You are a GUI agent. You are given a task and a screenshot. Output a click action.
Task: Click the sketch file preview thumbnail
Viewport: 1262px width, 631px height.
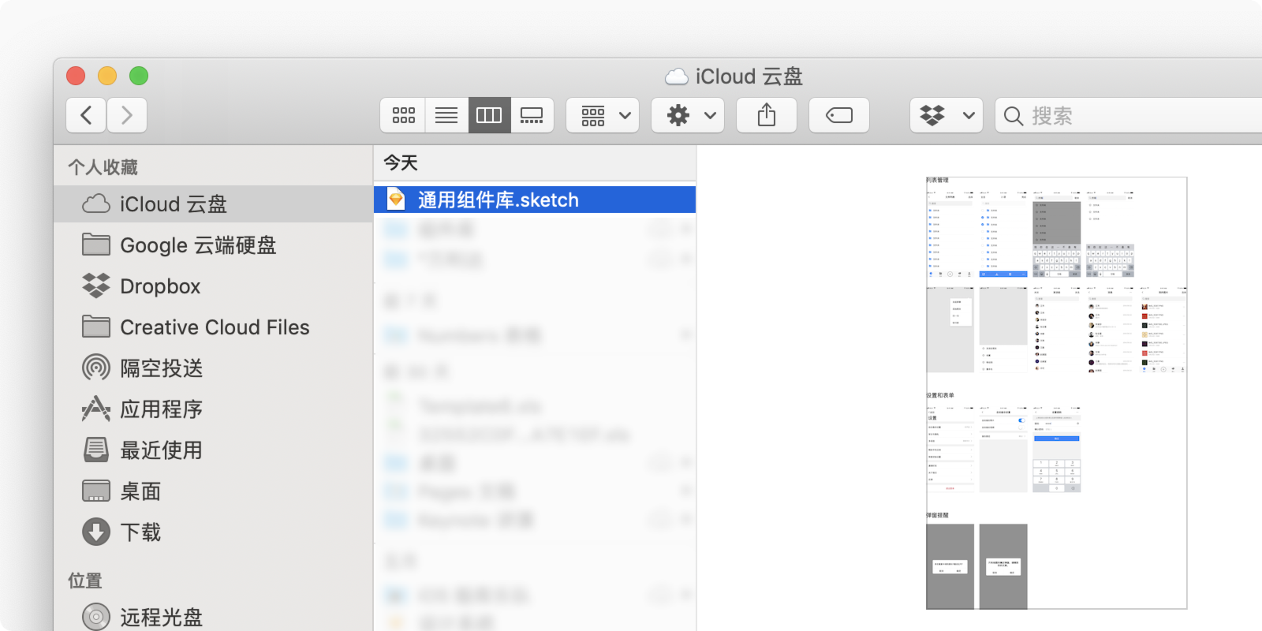point(1056,393)
